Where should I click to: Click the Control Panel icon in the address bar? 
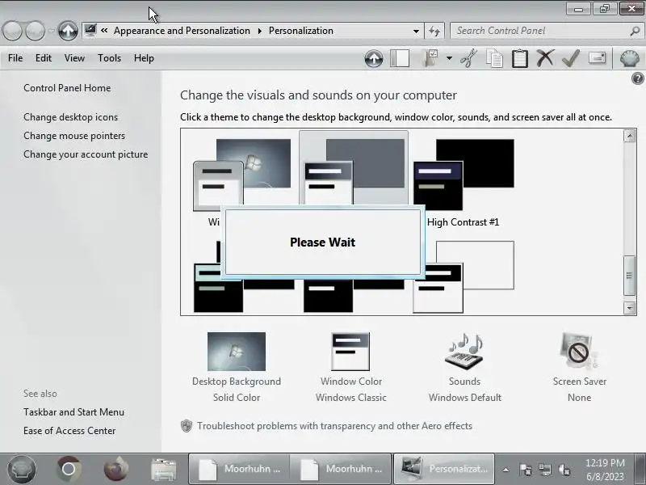tap(90, 31)
